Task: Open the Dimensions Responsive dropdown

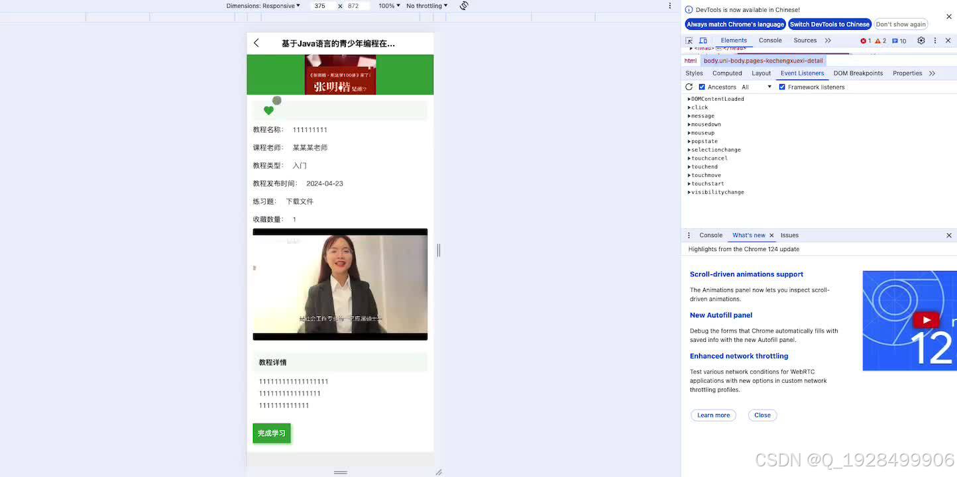Action: click(263, 6)
